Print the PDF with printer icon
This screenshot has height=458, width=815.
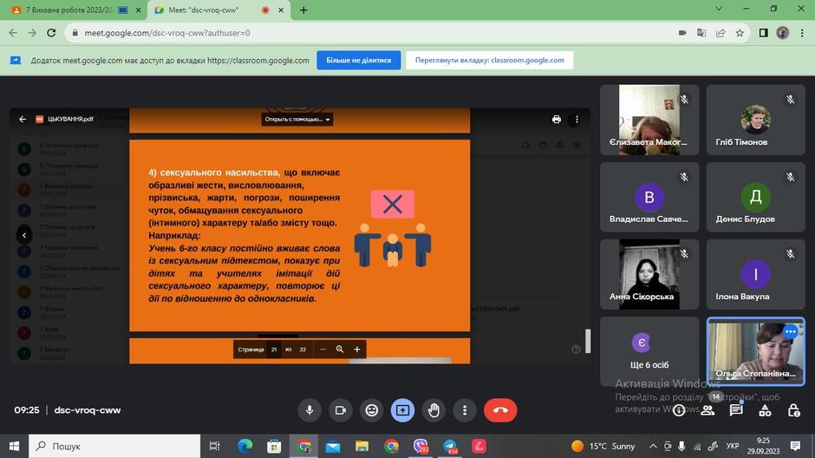coord(556,119)
